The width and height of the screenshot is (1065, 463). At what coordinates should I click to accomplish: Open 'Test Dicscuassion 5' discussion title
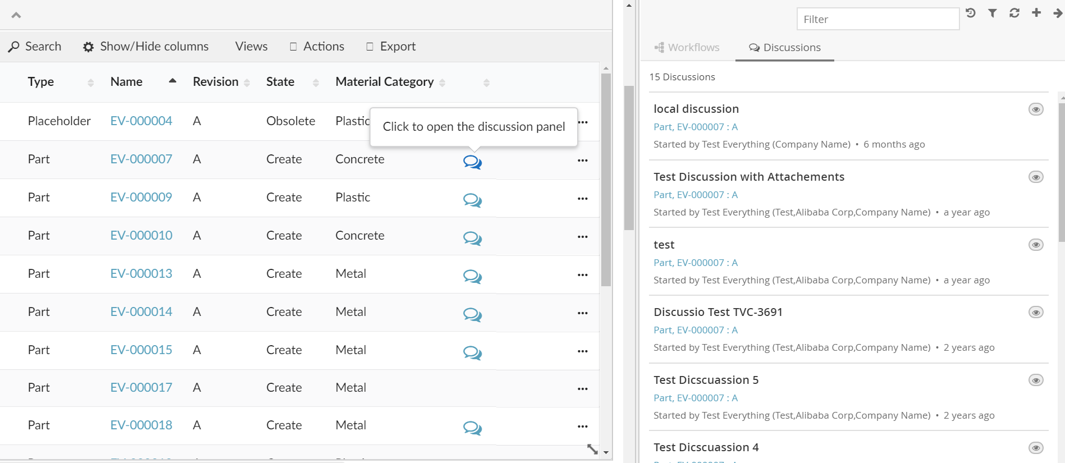[706, 380]
